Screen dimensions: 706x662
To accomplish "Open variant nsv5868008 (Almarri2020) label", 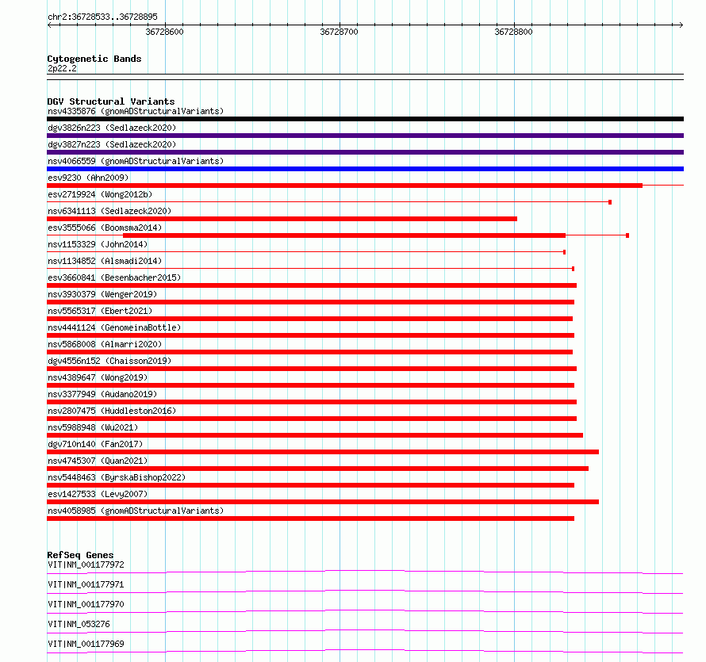I will (105, 344).
